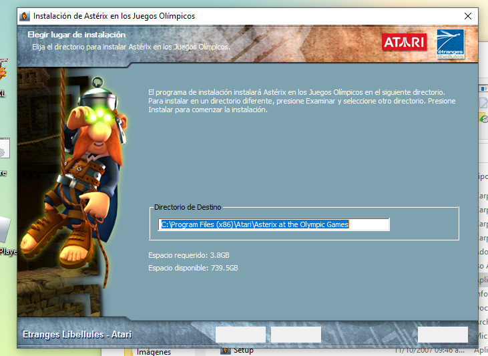Screen dimensions: 488x356
Task: Click the 'Elija el directorio para instalar' subtitle
Action: [x=131, y=47]
